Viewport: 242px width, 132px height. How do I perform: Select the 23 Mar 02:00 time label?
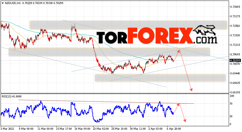(101, 129)
